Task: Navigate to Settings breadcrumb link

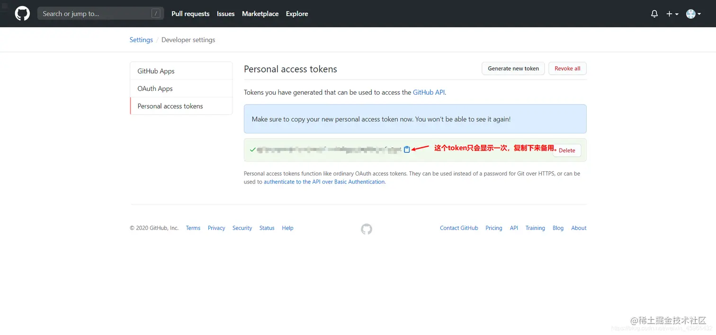Action: pyautogui.click(x=141, y=40)
